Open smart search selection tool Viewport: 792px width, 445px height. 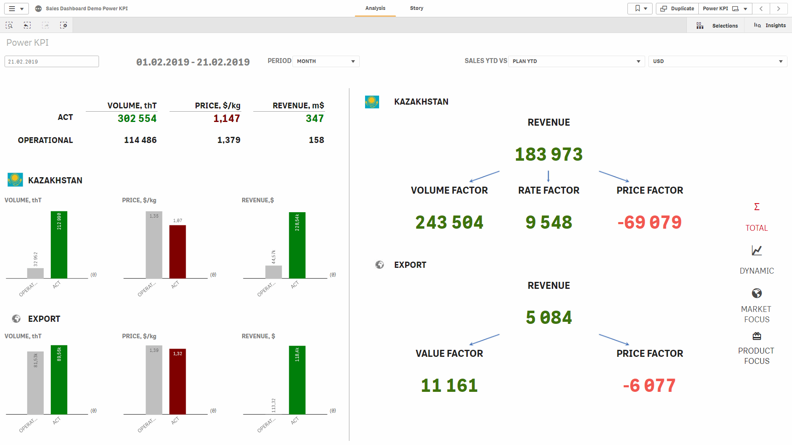[9, 26]
